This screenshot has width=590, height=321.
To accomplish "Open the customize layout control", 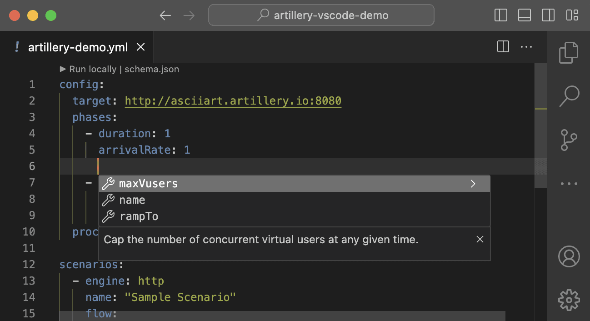I will point(572,15).
